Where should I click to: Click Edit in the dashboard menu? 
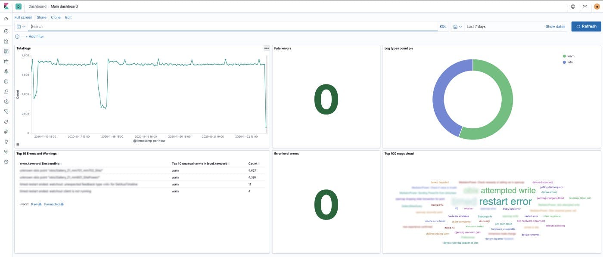68,17
